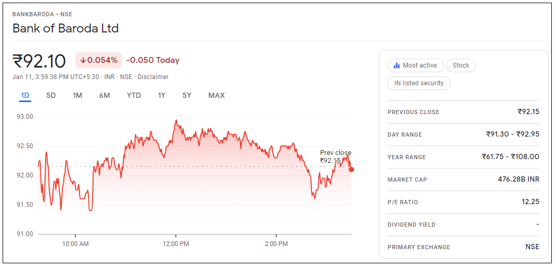Select the 1D time range tab

(x=25, y=95)
